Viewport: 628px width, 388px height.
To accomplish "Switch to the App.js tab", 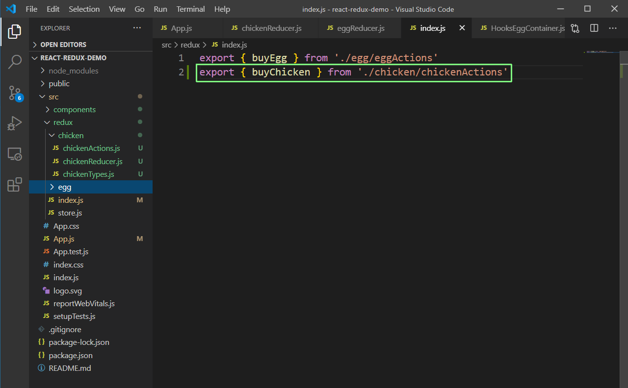I will [187, 28].
